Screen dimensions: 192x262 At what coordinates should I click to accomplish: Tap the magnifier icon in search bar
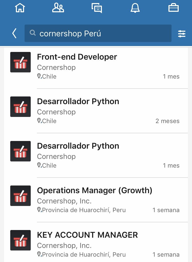(x=33, y=33)
